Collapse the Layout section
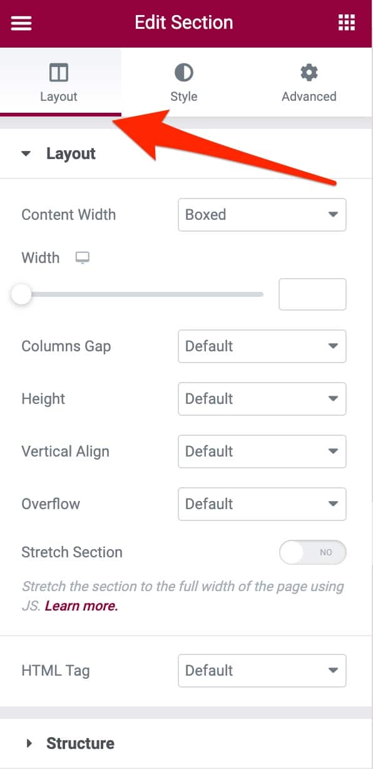 pyautogui.click(x=26, y=153)
